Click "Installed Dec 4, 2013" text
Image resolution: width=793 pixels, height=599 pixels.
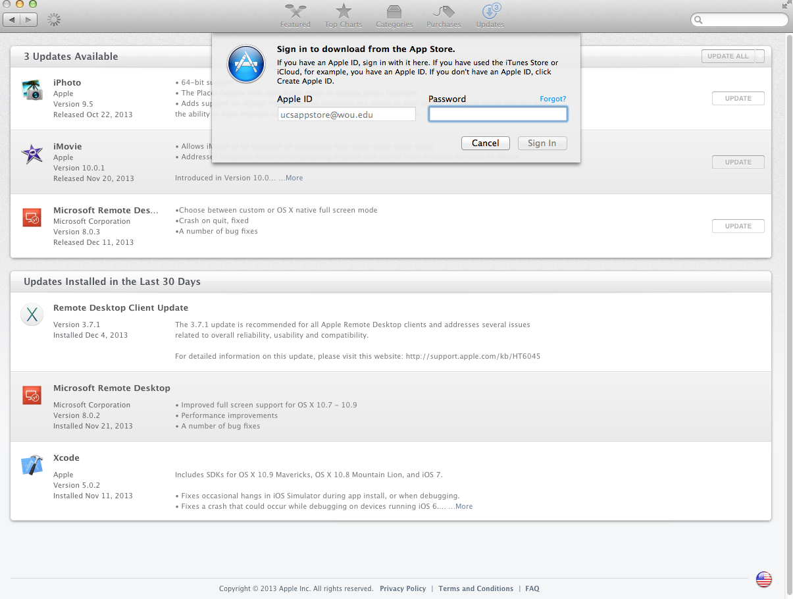[91, 335]
